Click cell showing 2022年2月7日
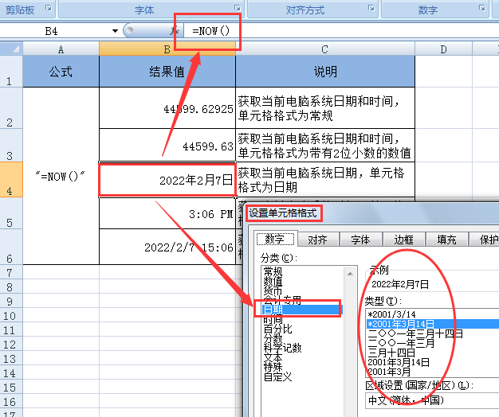The height and width of the screenshot is (417, 499). coord(167,180)
